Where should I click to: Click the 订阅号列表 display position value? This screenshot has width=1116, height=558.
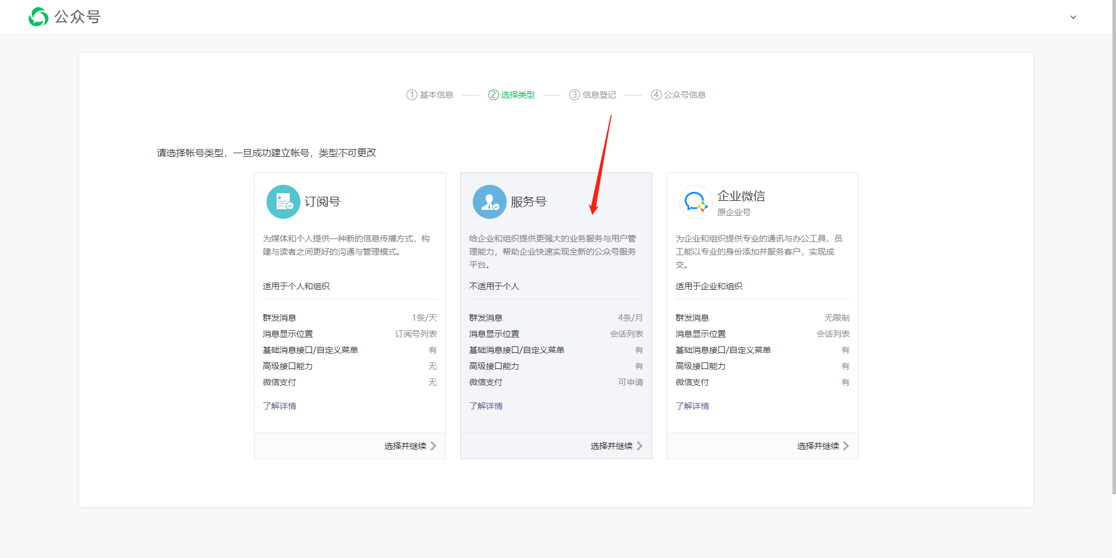416,334
